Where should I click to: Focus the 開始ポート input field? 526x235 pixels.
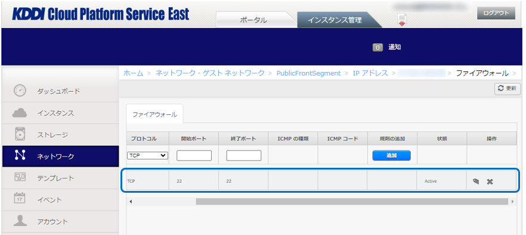(x=194, y=156)
